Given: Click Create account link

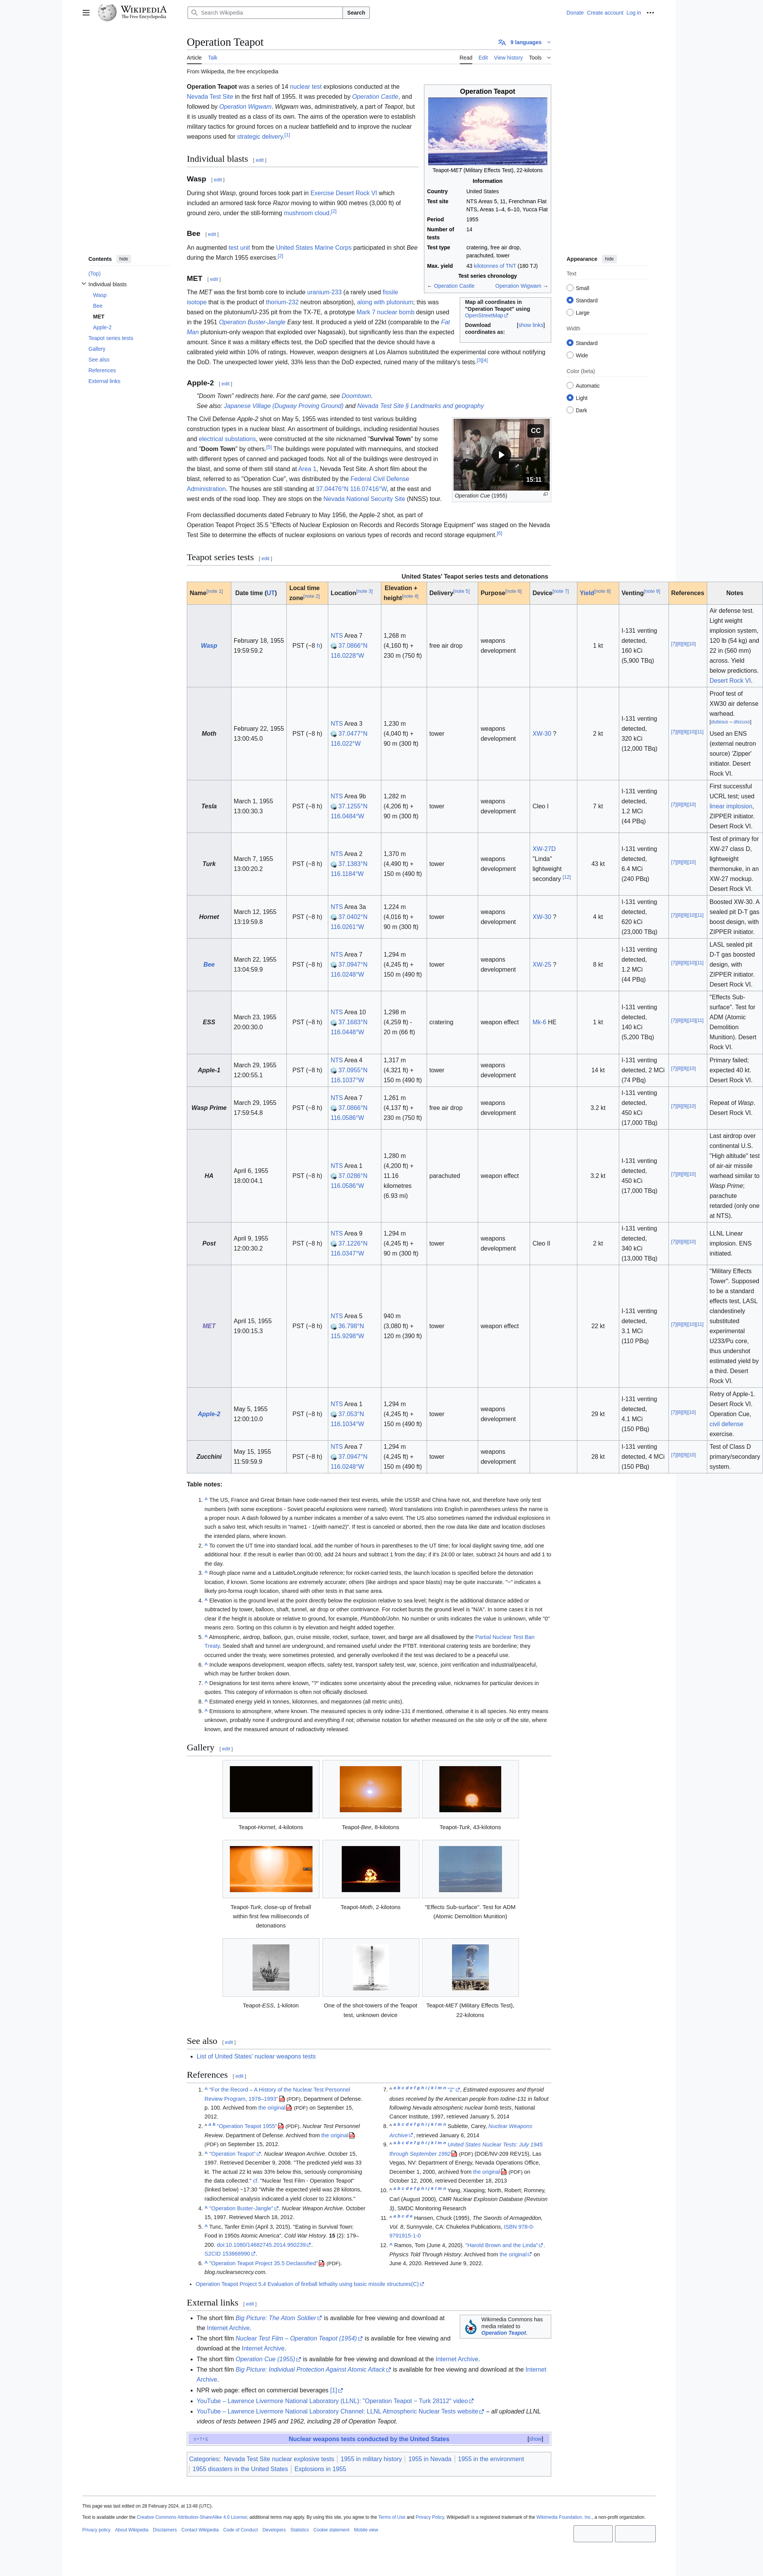Looking at the screenshot, I should pos(605,13).
